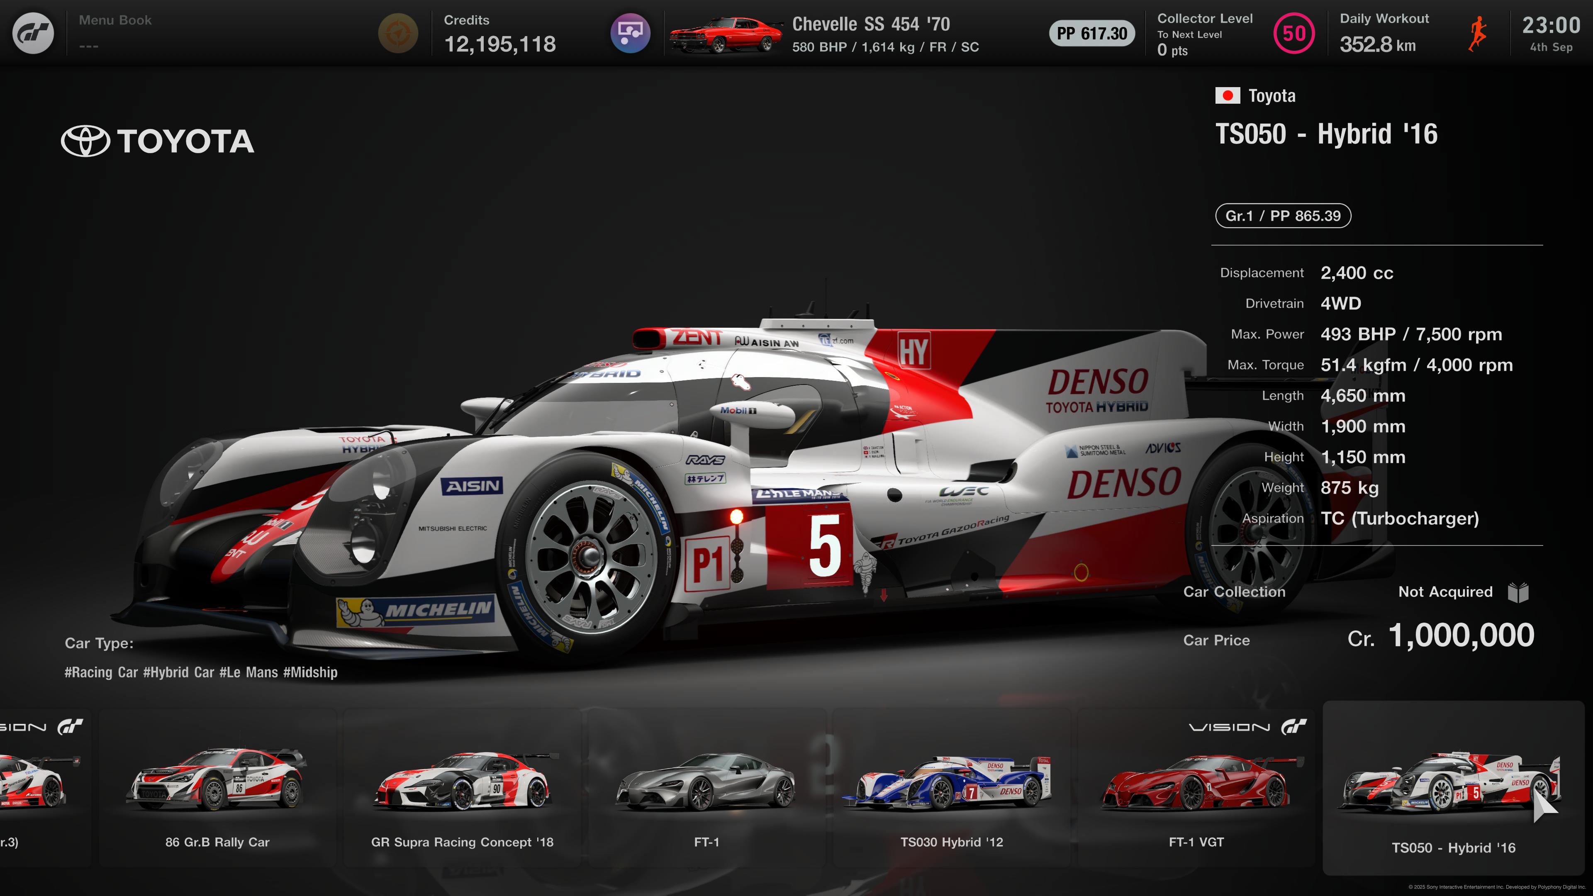The width and height of the screenshot is (1593, 896).
Task: Click the Height 1,150 mm value
Action: click(x=1363, y=457)
